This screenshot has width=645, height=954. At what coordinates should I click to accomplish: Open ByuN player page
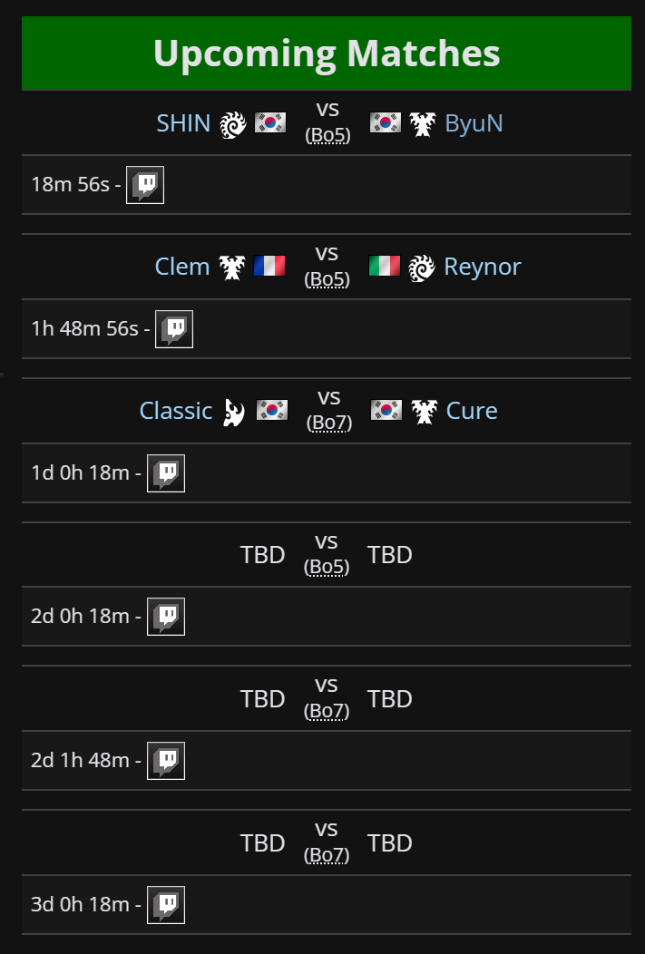pyautogui.click(x=474, y=123)
